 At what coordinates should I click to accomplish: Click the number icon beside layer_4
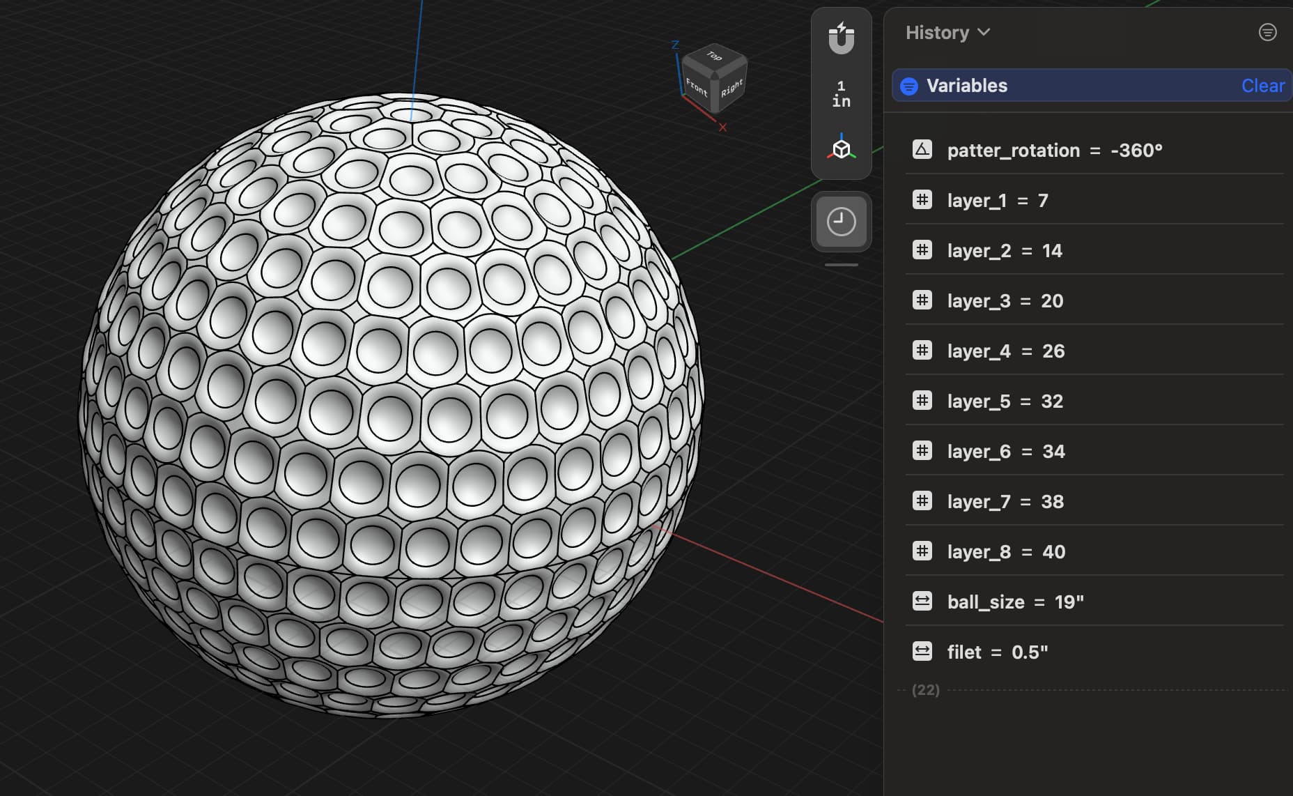tap(922, 350)
